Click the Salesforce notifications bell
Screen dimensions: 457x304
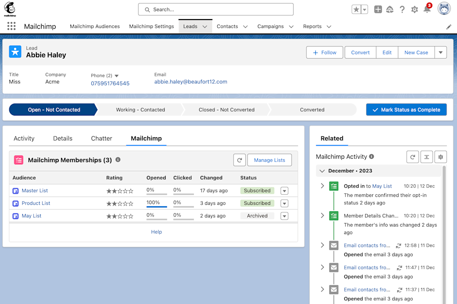coord(427,9)
